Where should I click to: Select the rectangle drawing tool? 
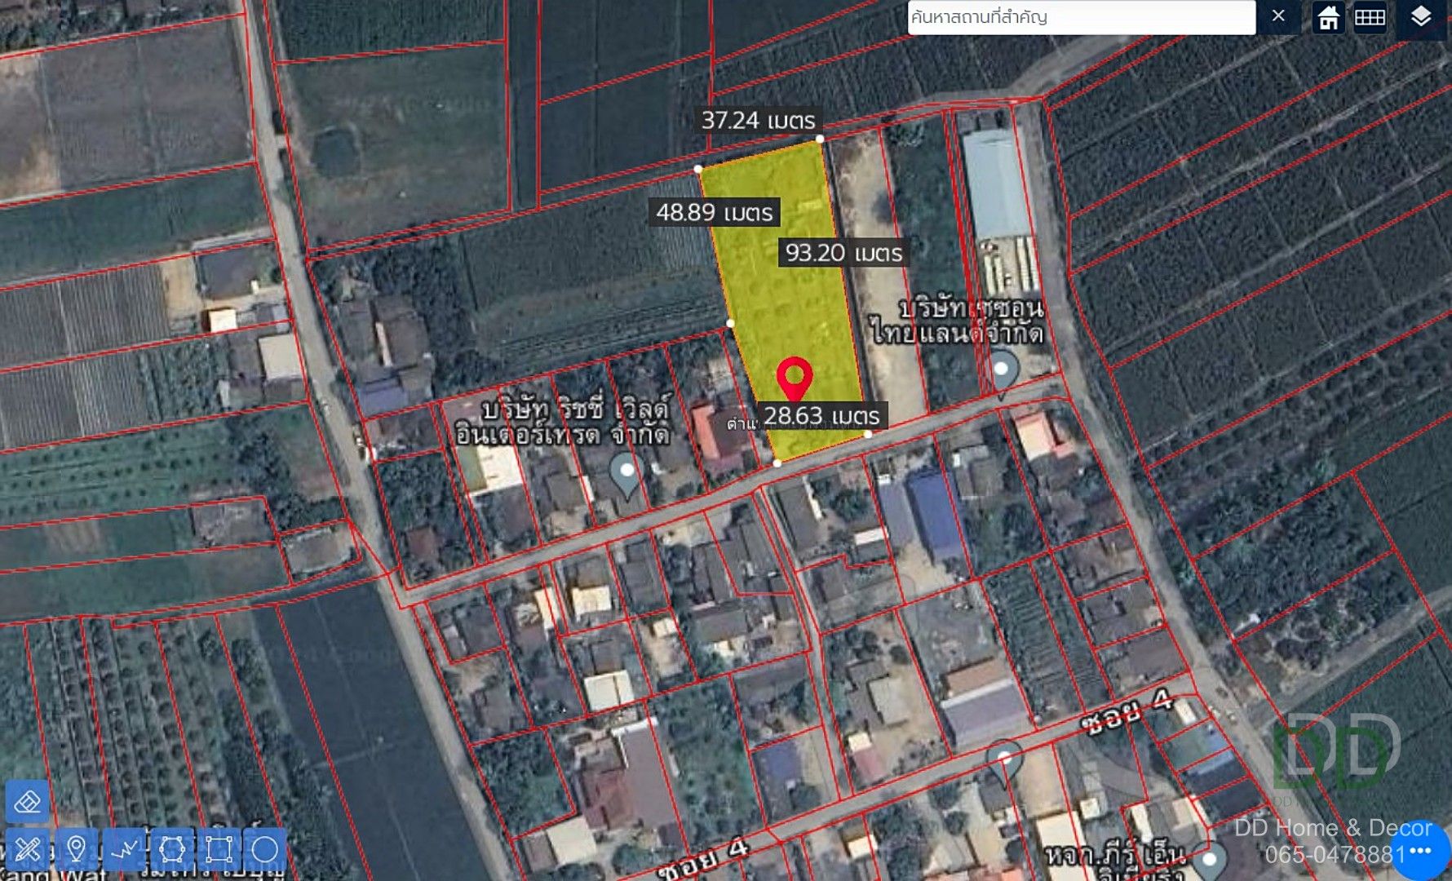coord(219,850)
